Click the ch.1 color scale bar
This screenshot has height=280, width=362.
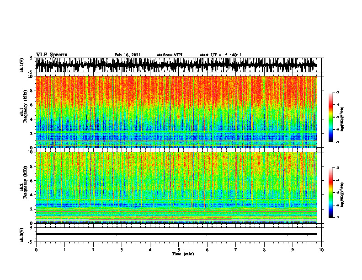(x=330, y=117)
